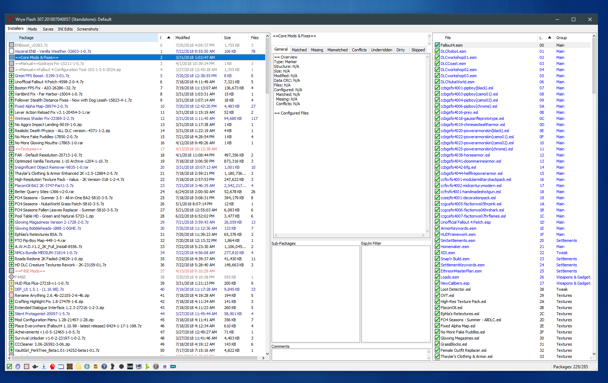Select Boston FPS Fix - AIO package
Image resolution: width=608 pixels, height=383 pixels.
click(x=137, y=88)
